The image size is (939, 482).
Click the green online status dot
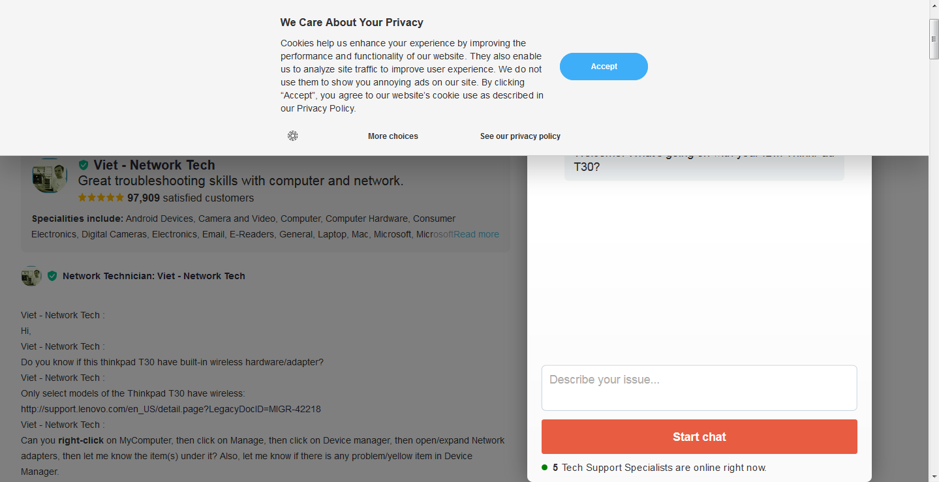(545, 468)
